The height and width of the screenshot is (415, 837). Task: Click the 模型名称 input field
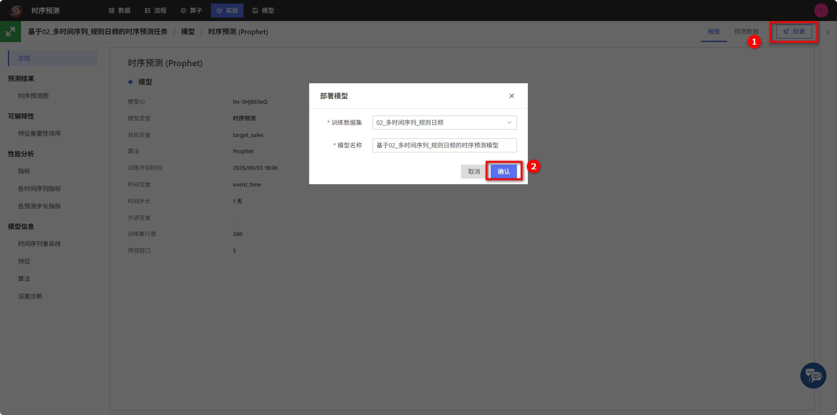coord(444,145)
